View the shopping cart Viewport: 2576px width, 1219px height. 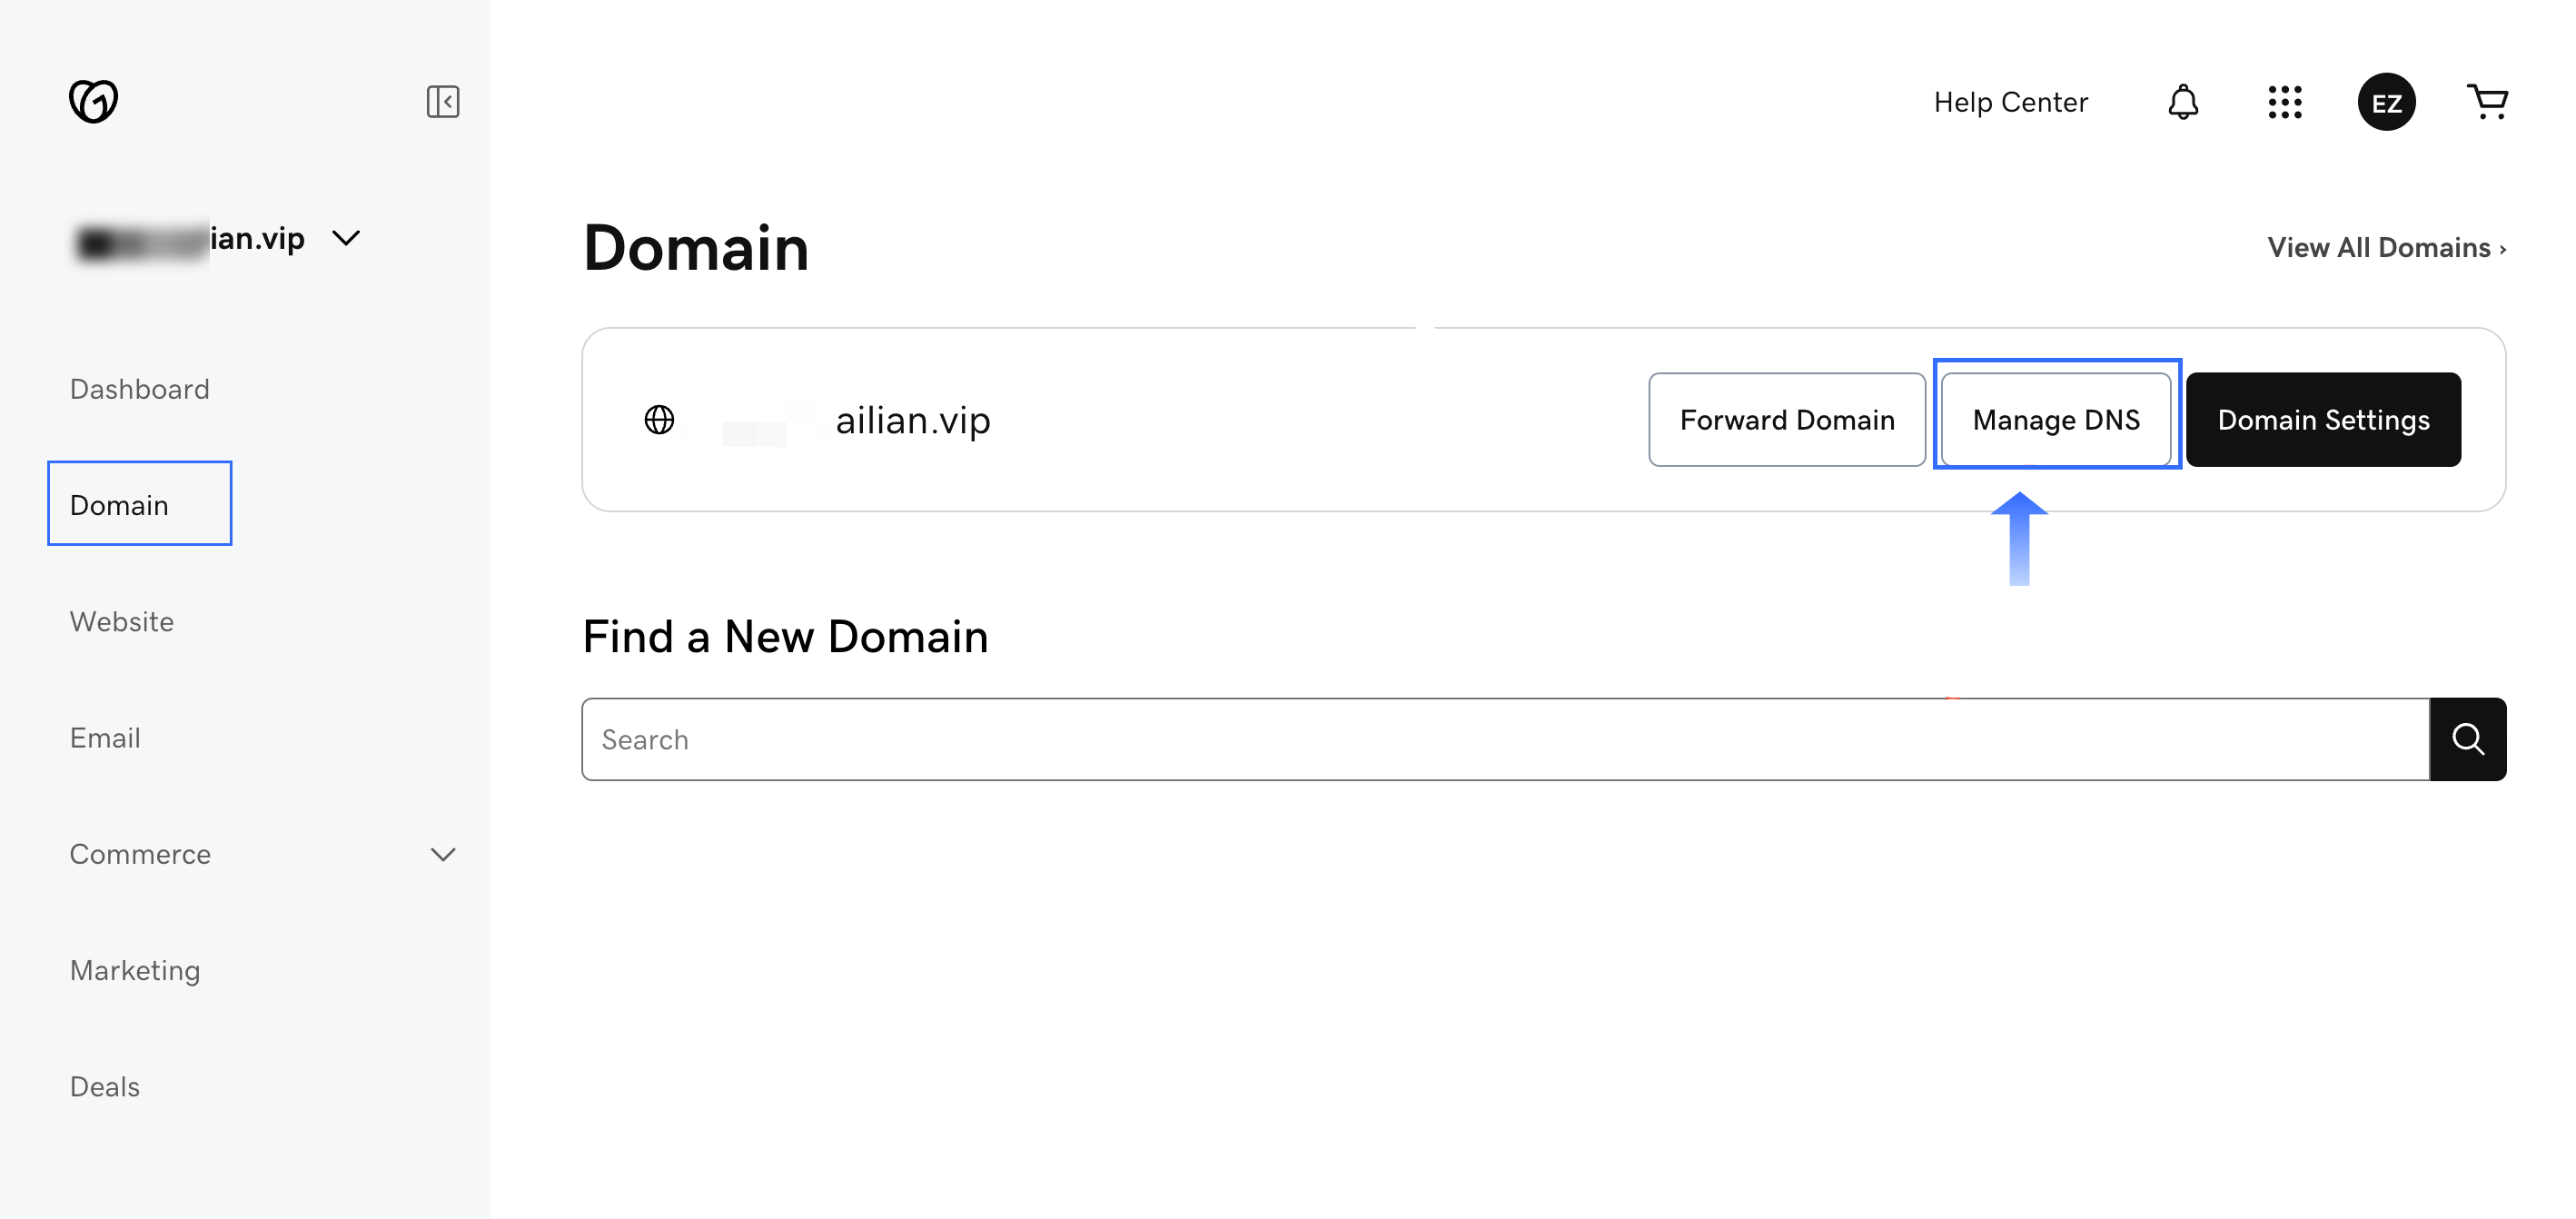click(x=2486, y=102)
